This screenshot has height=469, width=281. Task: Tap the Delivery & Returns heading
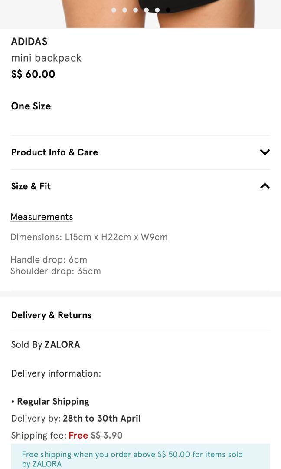pyautogui.click(x=51, y=315)
